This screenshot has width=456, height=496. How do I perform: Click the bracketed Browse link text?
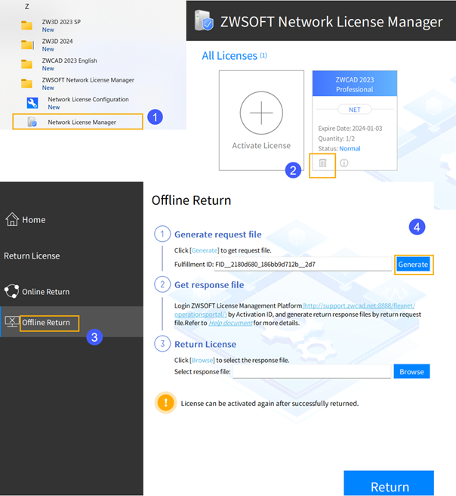(202, 360)
